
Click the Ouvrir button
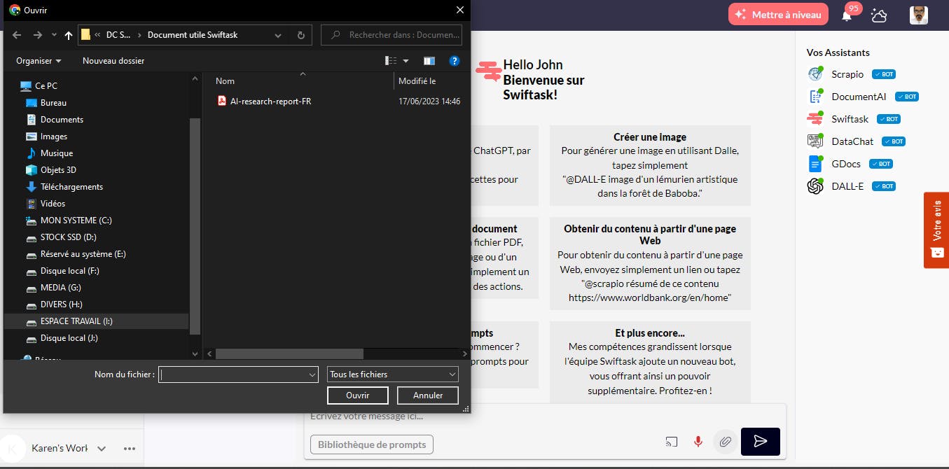pos(358,395)
